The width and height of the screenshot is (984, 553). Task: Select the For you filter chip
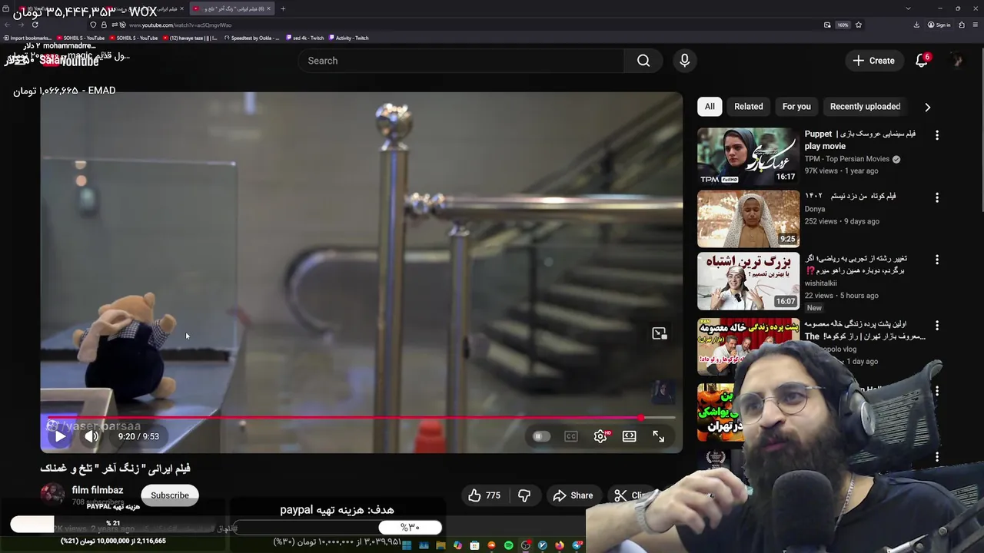(796, 107)
